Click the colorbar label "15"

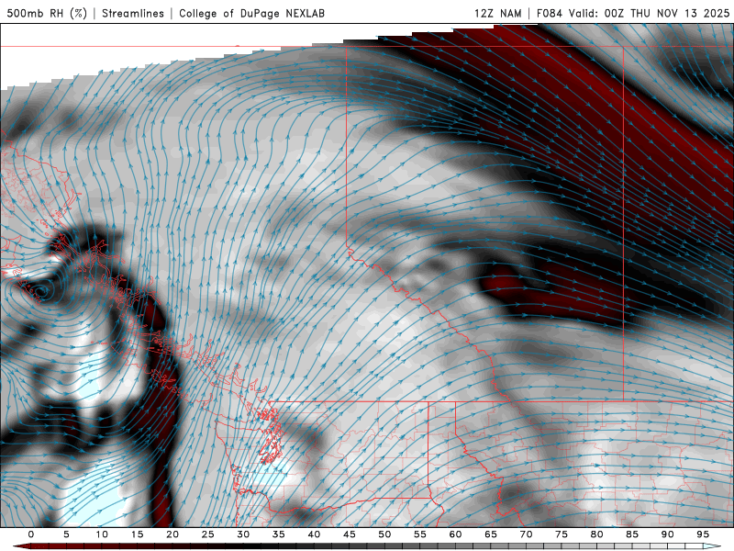(x=137, y=534)
